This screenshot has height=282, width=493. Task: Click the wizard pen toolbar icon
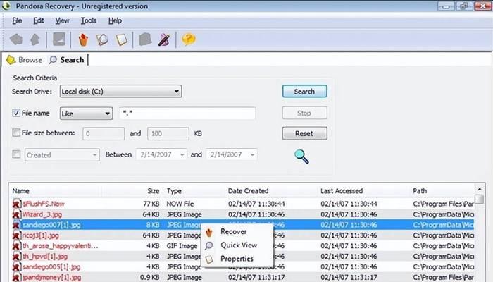coord(164,39)
